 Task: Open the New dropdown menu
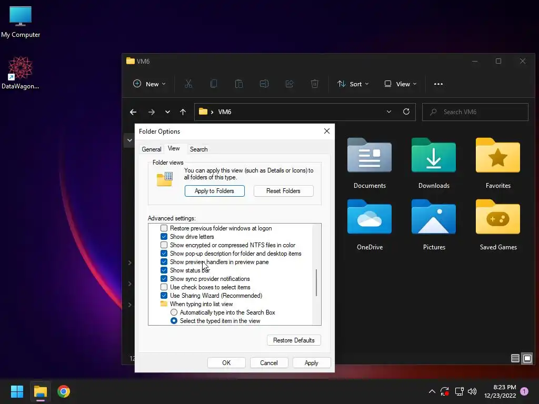[x=149, y=84]
